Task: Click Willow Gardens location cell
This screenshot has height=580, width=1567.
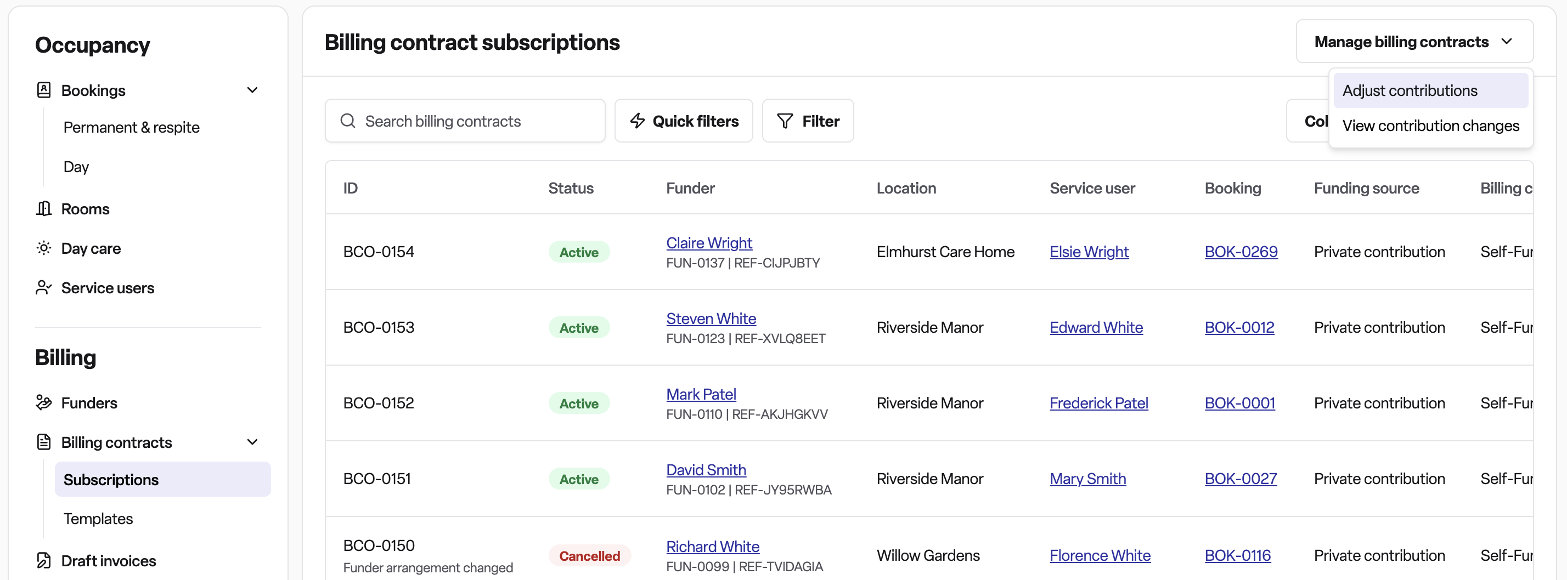Action: (x=928, y=555)
